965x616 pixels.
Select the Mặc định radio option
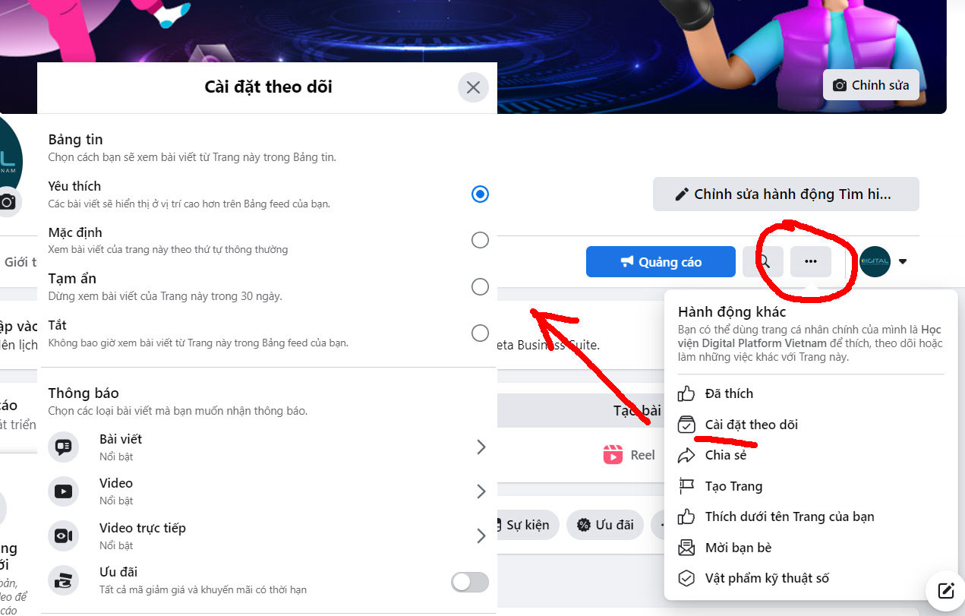pos(480,240)
